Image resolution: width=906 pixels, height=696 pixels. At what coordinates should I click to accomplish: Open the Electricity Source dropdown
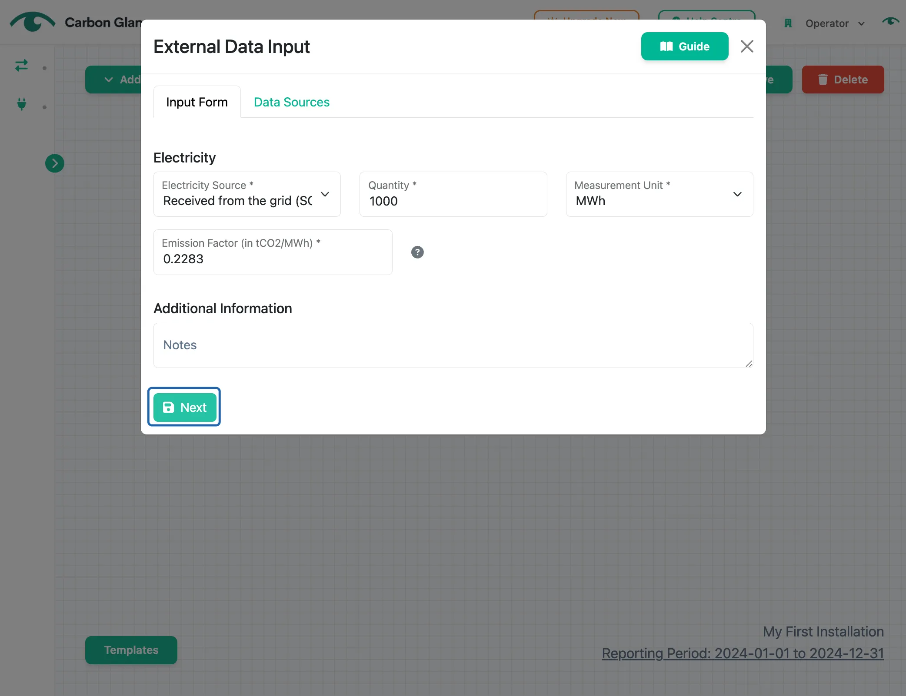coord(247,194)
